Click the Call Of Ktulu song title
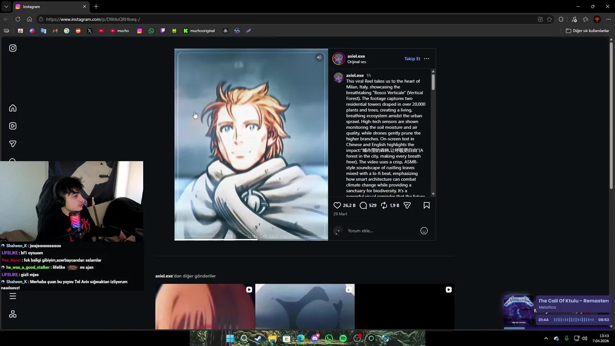Image resolution: width=615 pixels, height=346 pixels. [573, 301]
